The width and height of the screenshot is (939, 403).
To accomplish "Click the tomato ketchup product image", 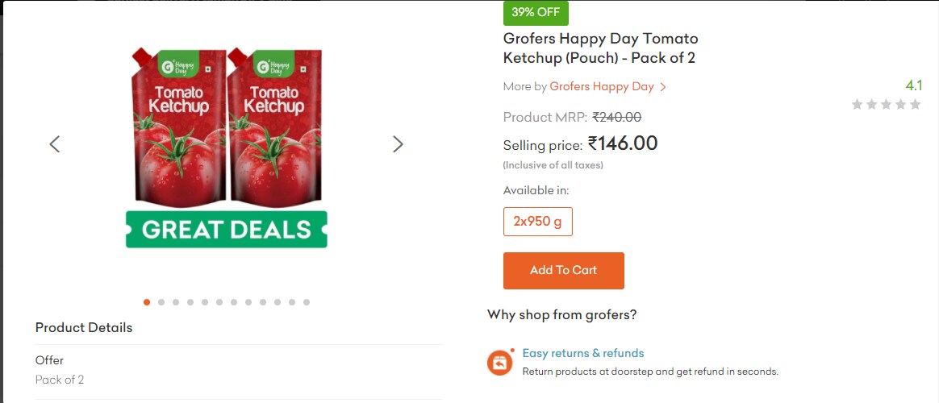I will coord(227,125).
